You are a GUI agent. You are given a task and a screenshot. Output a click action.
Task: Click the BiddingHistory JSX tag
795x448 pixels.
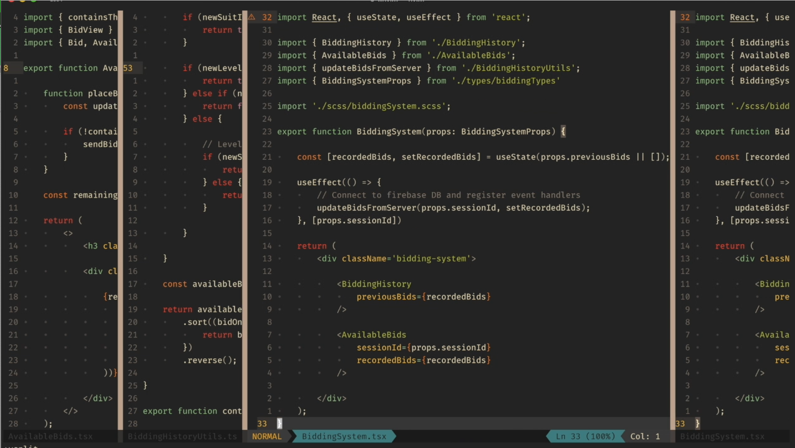point(374,284)
